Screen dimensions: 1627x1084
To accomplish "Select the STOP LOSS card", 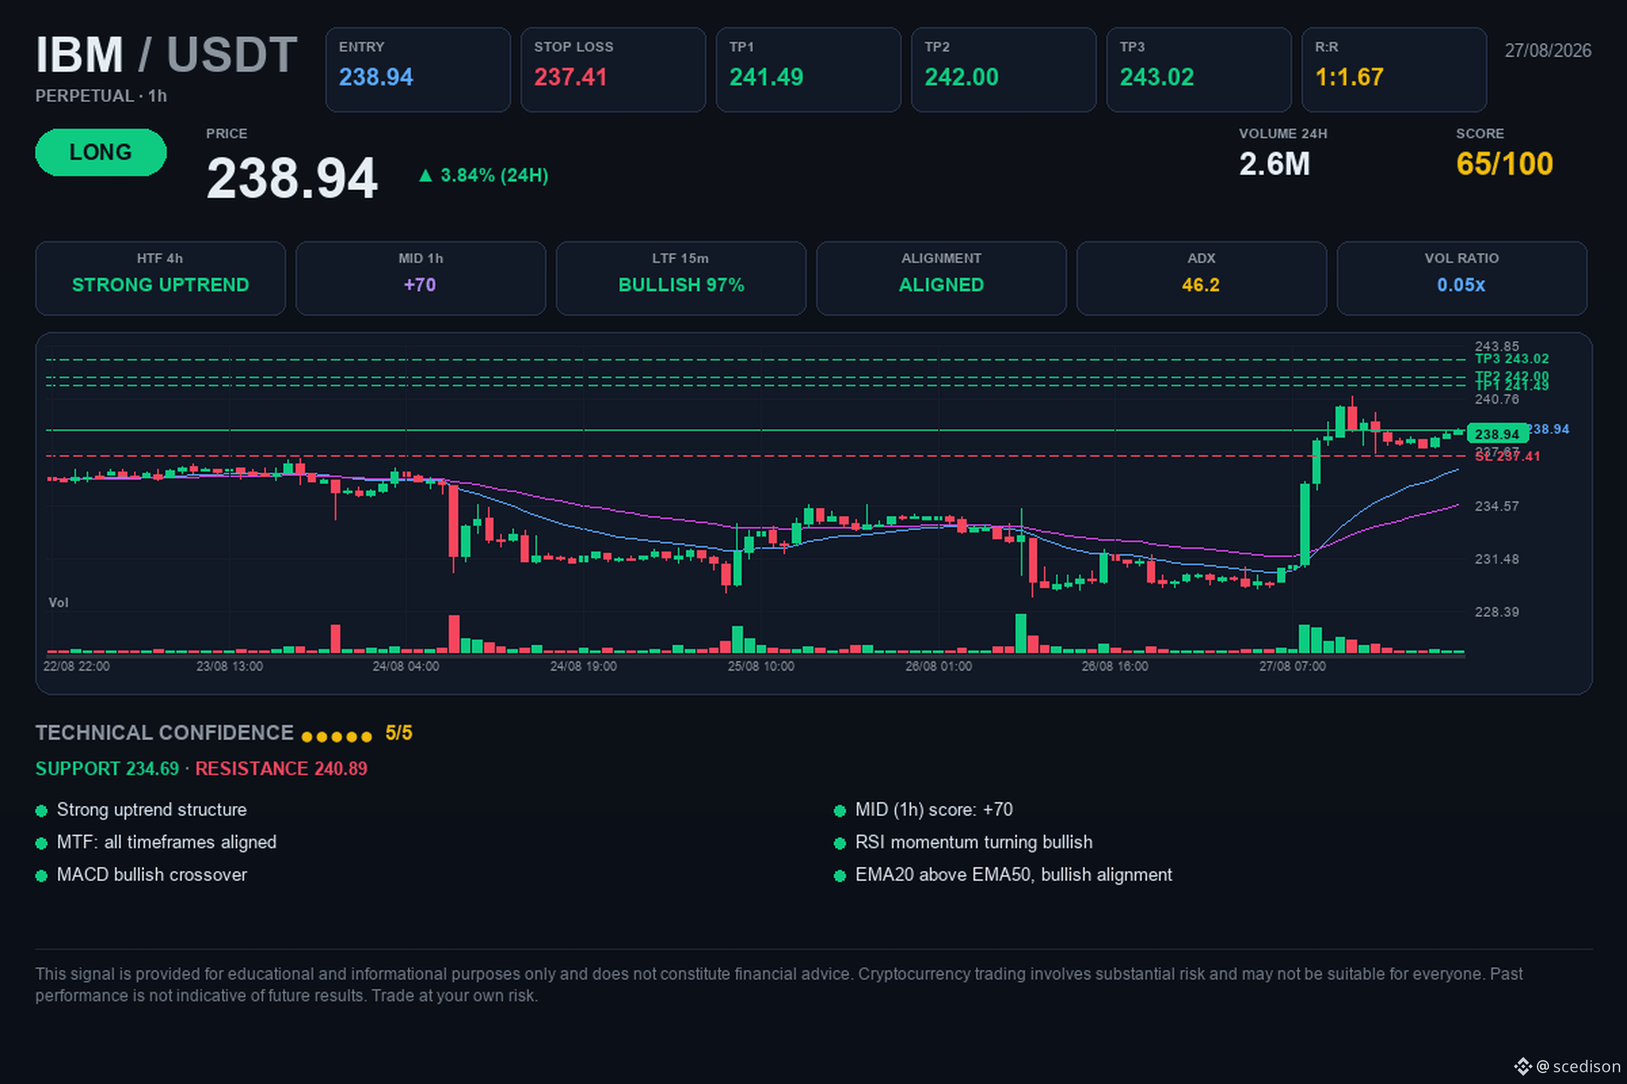I will pyautogui.click(x=613, y=70).
